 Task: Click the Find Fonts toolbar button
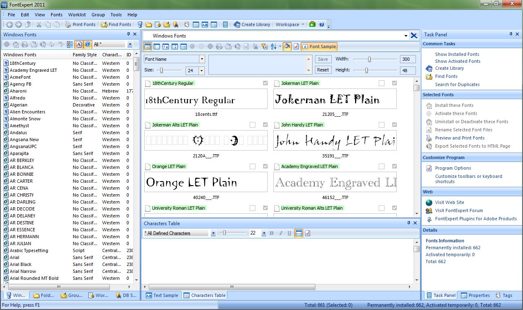[116, 24]
